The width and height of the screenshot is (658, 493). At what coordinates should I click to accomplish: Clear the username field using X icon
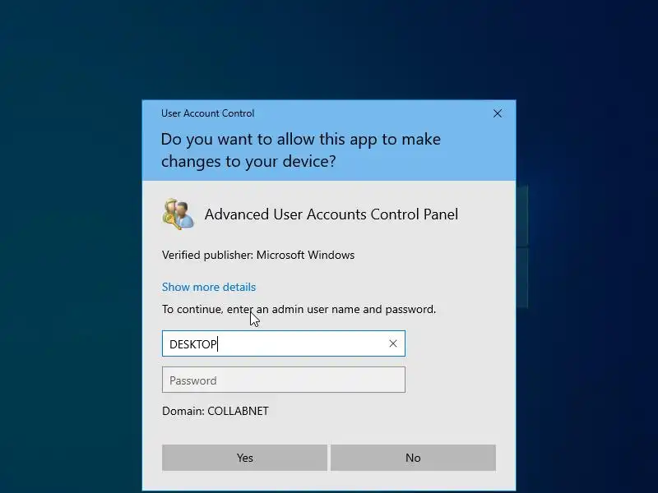(x=393, y=343)
